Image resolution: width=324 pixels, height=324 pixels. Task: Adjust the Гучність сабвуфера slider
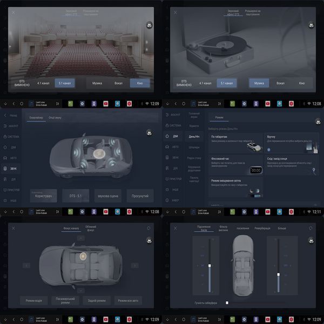click(256, 303)
